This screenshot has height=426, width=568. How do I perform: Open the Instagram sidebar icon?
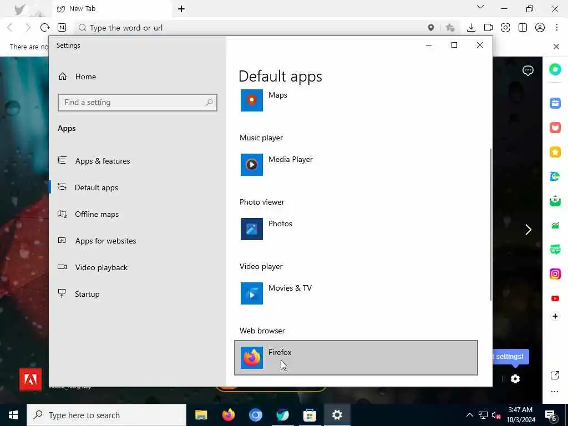(x=555, y=274)
